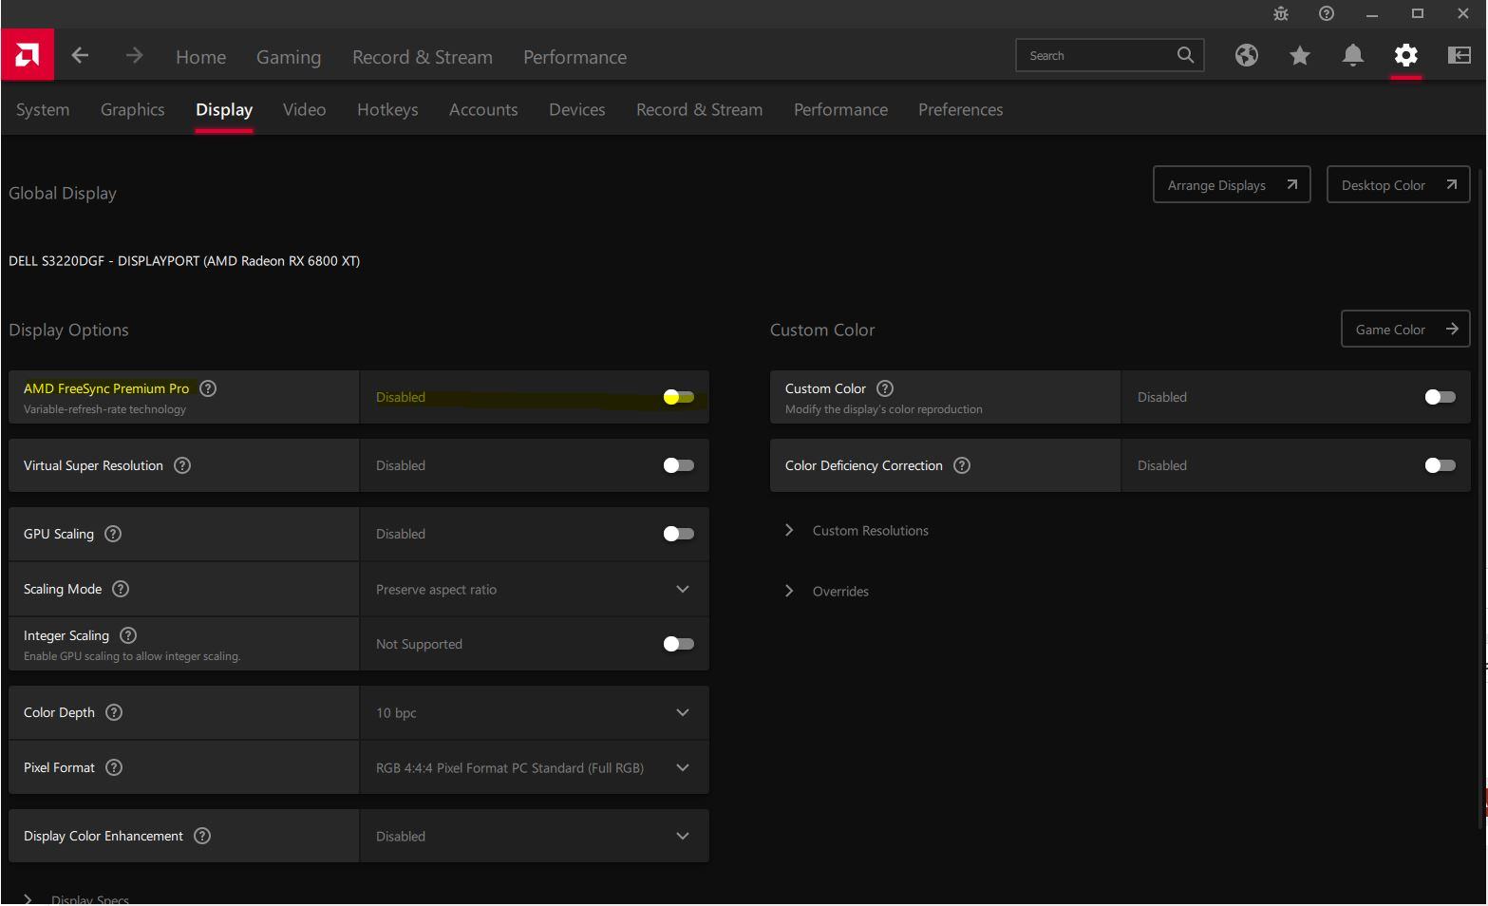Screen dimensions: 1488x906
Task: Enable Custom Color toggle
Action: point(1441,397)
